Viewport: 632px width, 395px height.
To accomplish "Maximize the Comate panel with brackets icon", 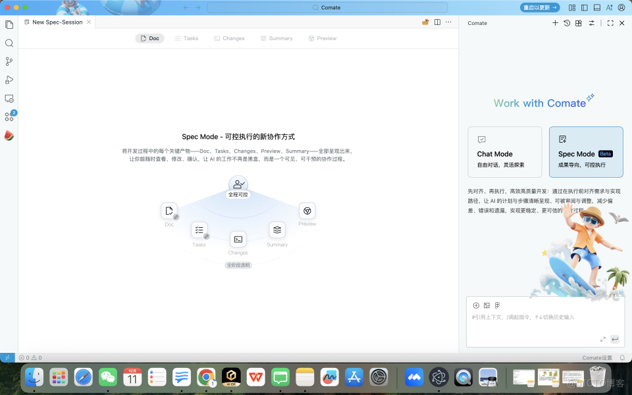I will (611, 23).
